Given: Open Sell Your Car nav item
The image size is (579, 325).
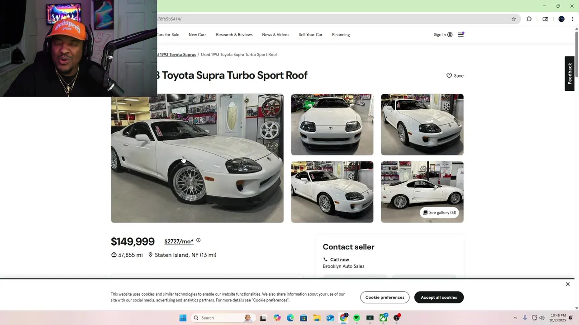Looking at the screenshot, I should [310, 35].
